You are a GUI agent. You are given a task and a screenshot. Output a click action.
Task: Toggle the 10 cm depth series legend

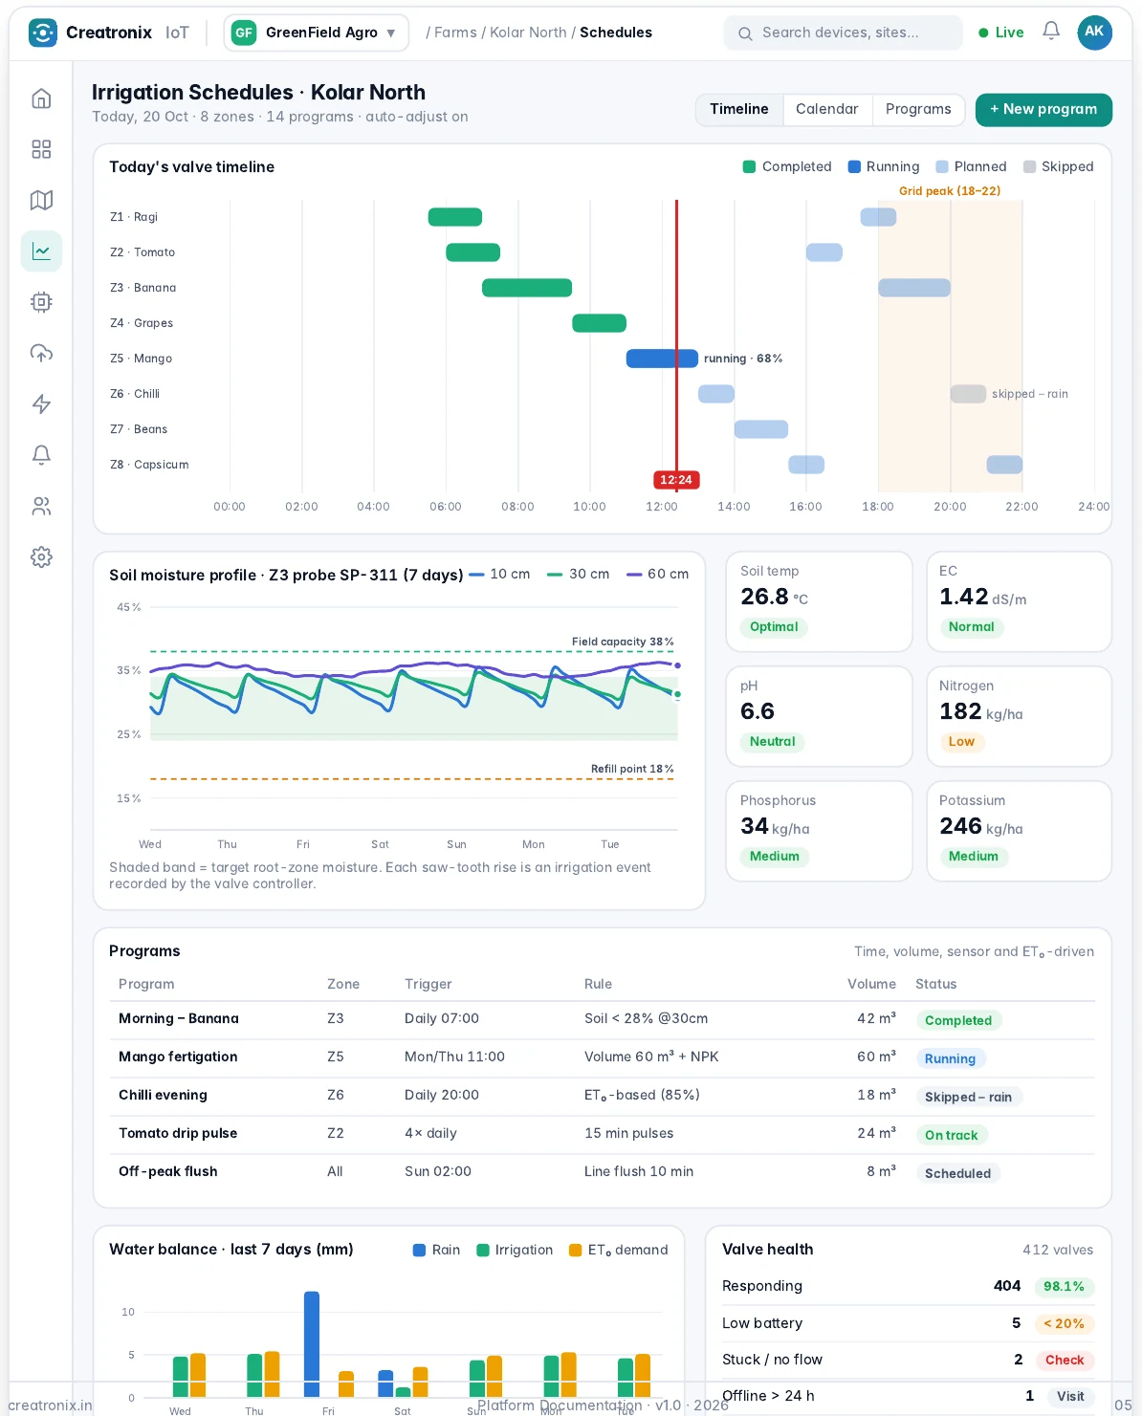point(499,575)
